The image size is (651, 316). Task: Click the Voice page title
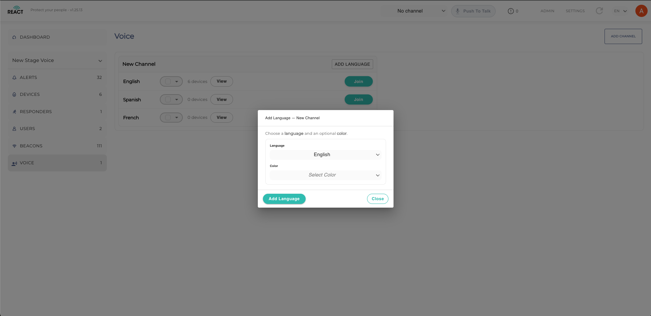click(x=124, y=36)
